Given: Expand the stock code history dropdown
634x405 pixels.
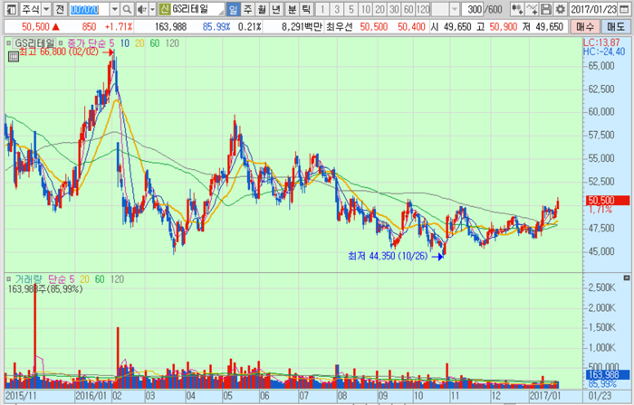Looking at the screenshot, I should click(x=112, y=9).
